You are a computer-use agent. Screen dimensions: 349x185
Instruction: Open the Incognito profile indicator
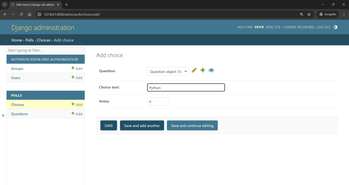(328, 14)
